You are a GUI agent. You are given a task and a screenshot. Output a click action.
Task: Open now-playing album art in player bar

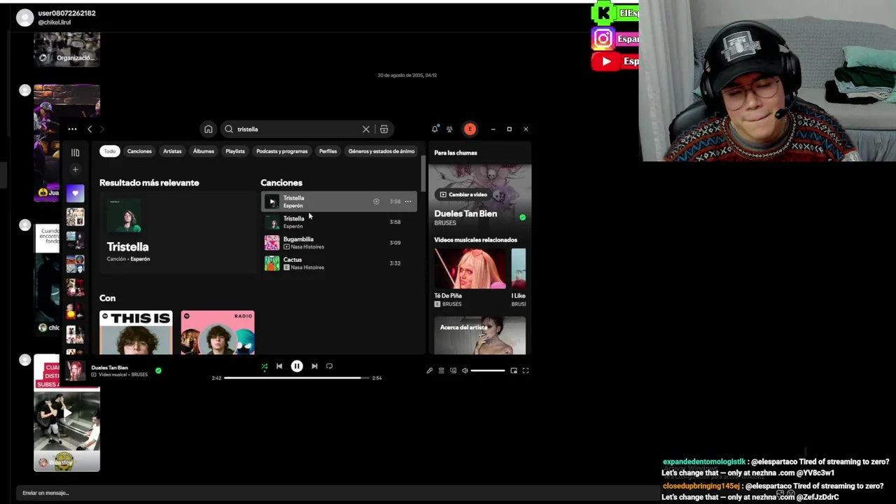[76, 370]
